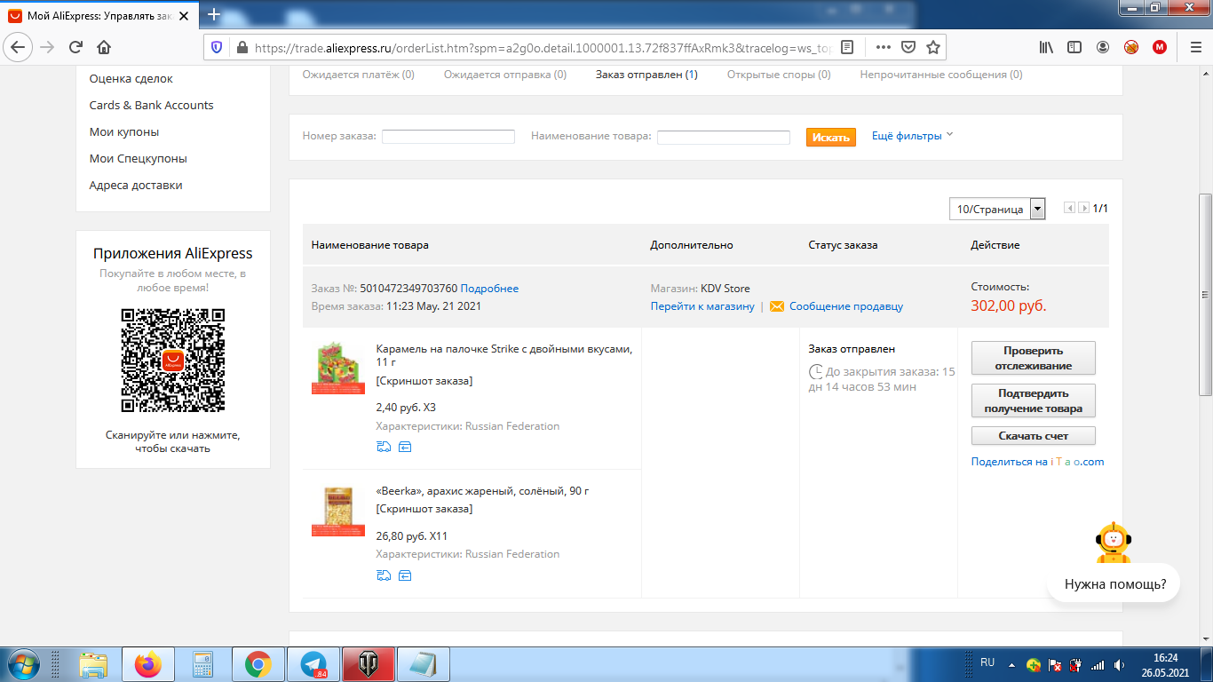
Task: Toggle Reader View icon in address bar
Action: click(847, 47)
